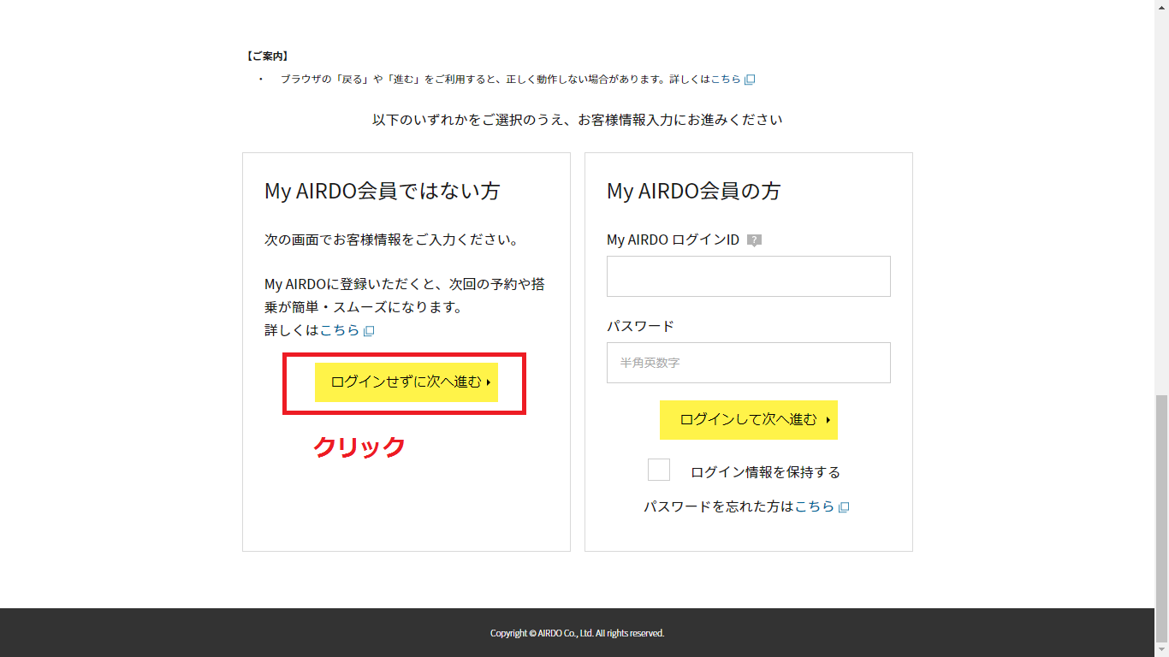
Task: Click the ログイン情報を保持する label text
Action: point(765,472)
